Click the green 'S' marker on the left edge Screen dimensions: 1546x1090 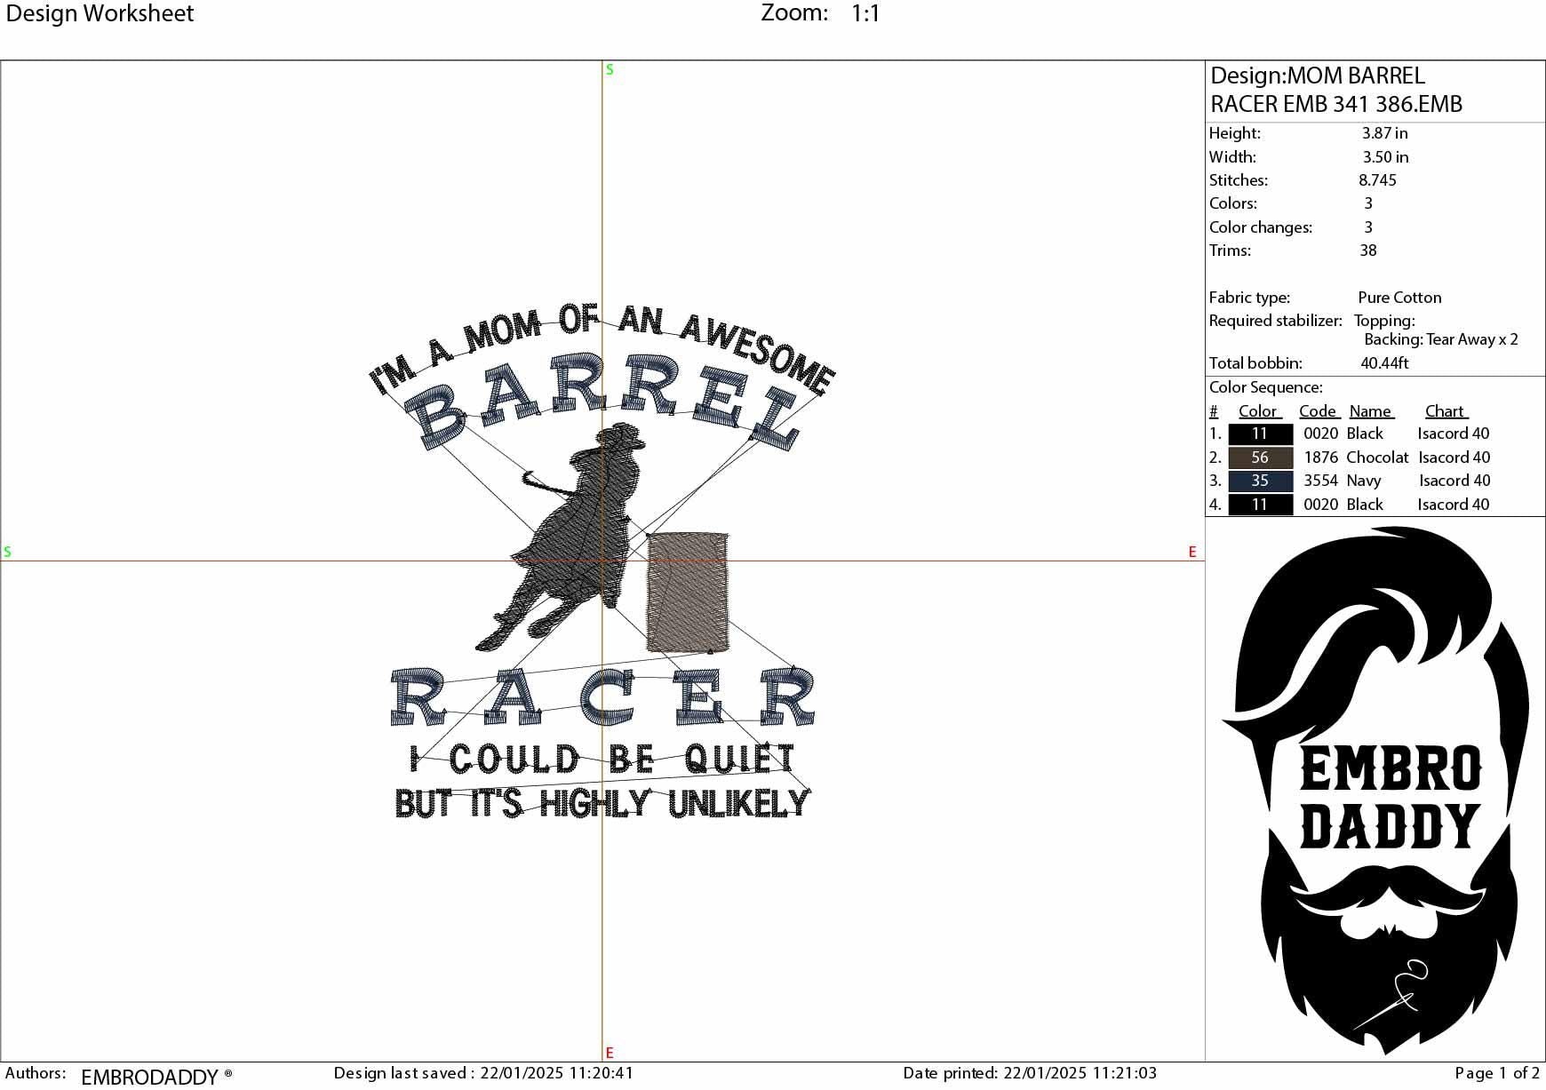tap(7, 552)
